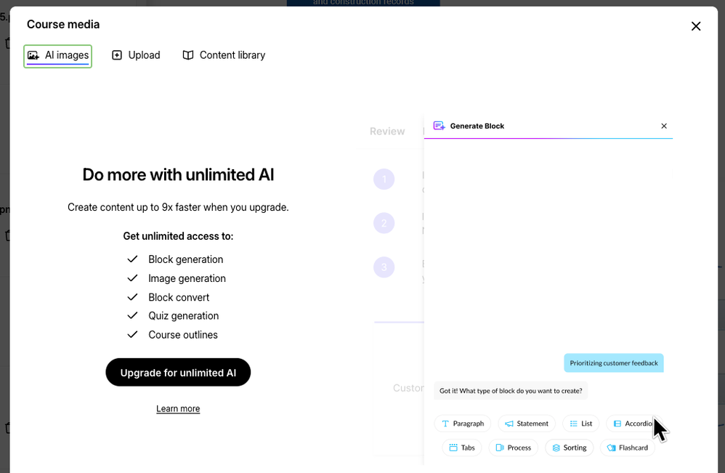Click Upgrade for unlimited AI button
The height and width of the screenshot is (473, 725).
click(x=178, y=373)
